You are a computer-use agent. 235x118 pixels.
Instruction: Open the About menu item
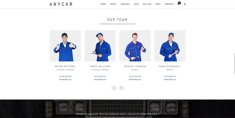click(113, 4)
